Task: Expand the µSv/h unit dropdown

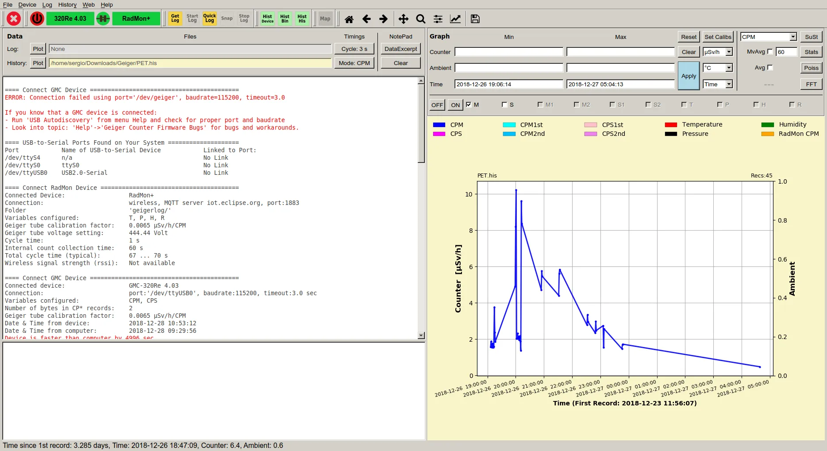Action: (x=718, y=52)
